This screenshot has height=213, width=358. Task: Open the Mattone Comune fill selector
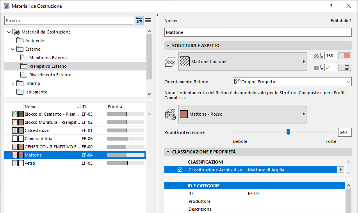tap(242, 62)
